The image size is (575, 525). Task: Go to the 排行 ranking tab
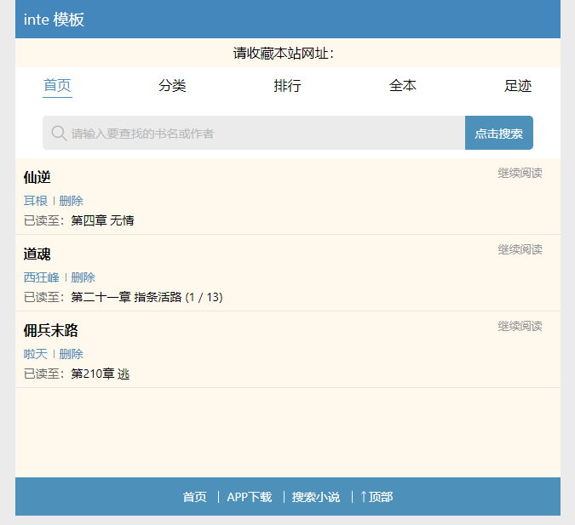(287, 86)
